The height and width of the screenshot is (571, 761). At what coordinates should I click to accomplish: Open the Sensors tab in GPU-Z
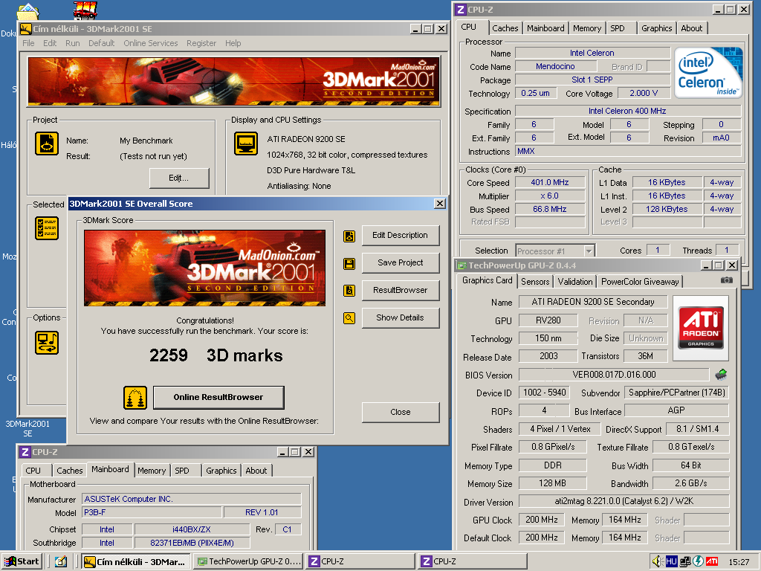coord(535,282)
